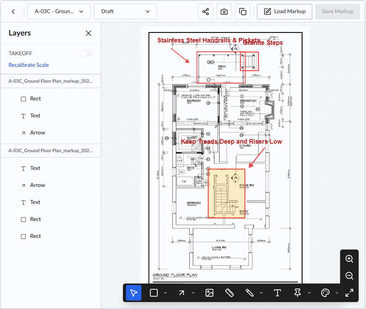Image resolution: width=366 pixels, height=309 pixels.
Task: Expand the pencil tool options chevron
Action: tap(261, 293)
